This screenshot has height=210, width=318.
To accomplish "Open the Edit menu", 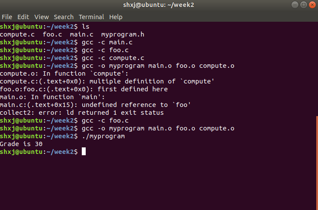I will click(23, 17).
